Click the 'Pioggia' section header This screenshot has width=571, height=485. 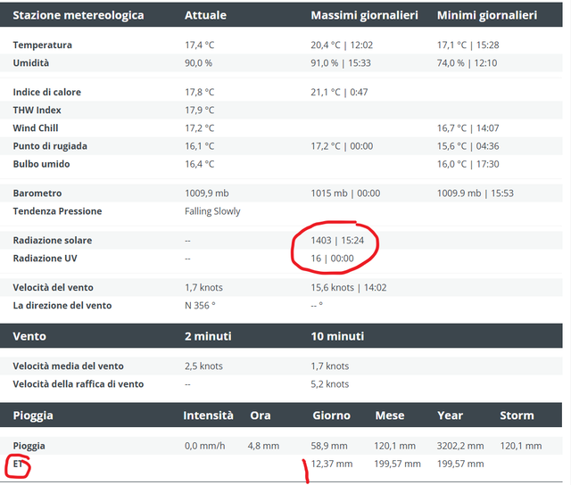(x=33, y=415)
